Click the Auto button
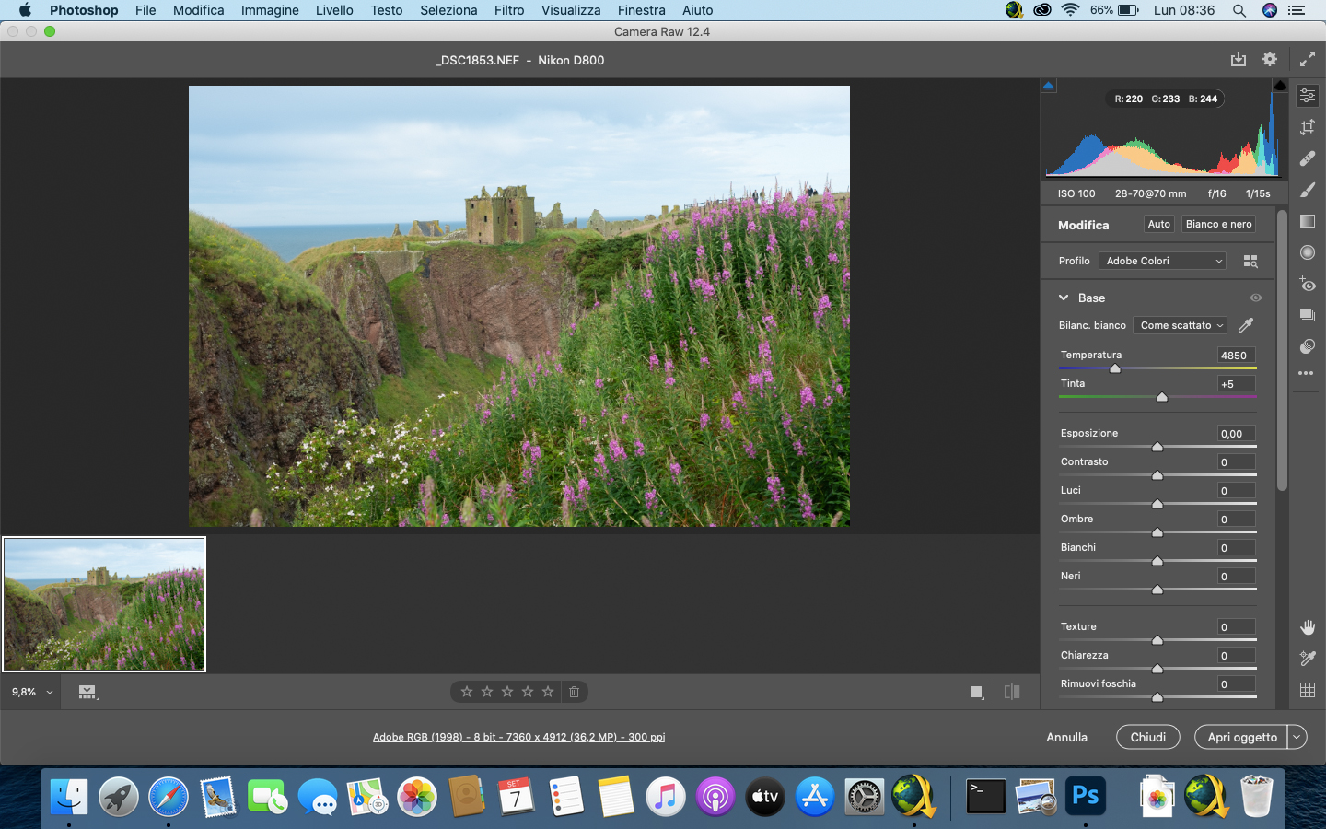The height and width of the screenshot is (829, 1326). (1159, 225)
